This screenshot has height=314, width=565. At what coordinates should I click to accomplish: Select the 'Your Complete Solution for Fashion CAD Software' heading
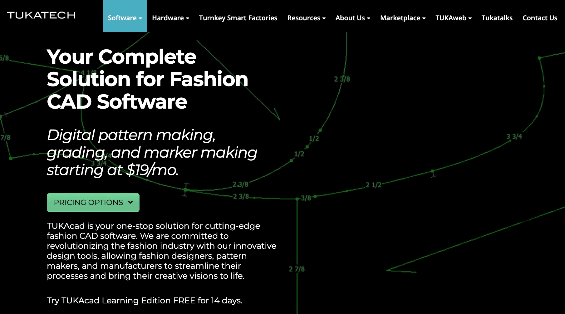[x=147, y=79]
